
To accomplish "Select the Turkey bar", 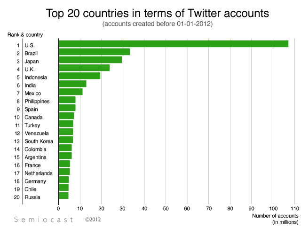I will tap(66, 124).
